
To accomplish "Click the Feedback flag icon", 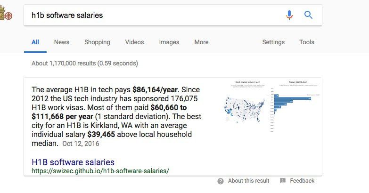I will [283, 181].
